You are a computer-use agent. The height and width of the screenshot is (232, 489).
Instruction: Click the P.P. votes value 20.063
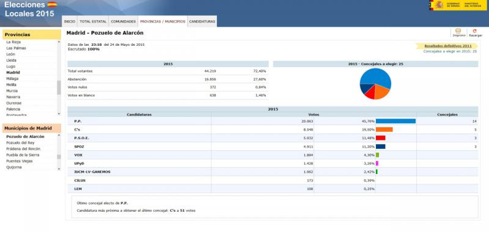307,121
